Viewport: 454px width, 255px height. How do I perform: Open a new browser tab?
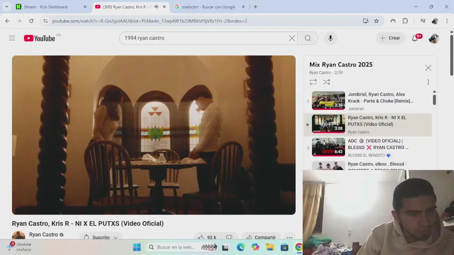pyautogui.click(x=255, y=7)
